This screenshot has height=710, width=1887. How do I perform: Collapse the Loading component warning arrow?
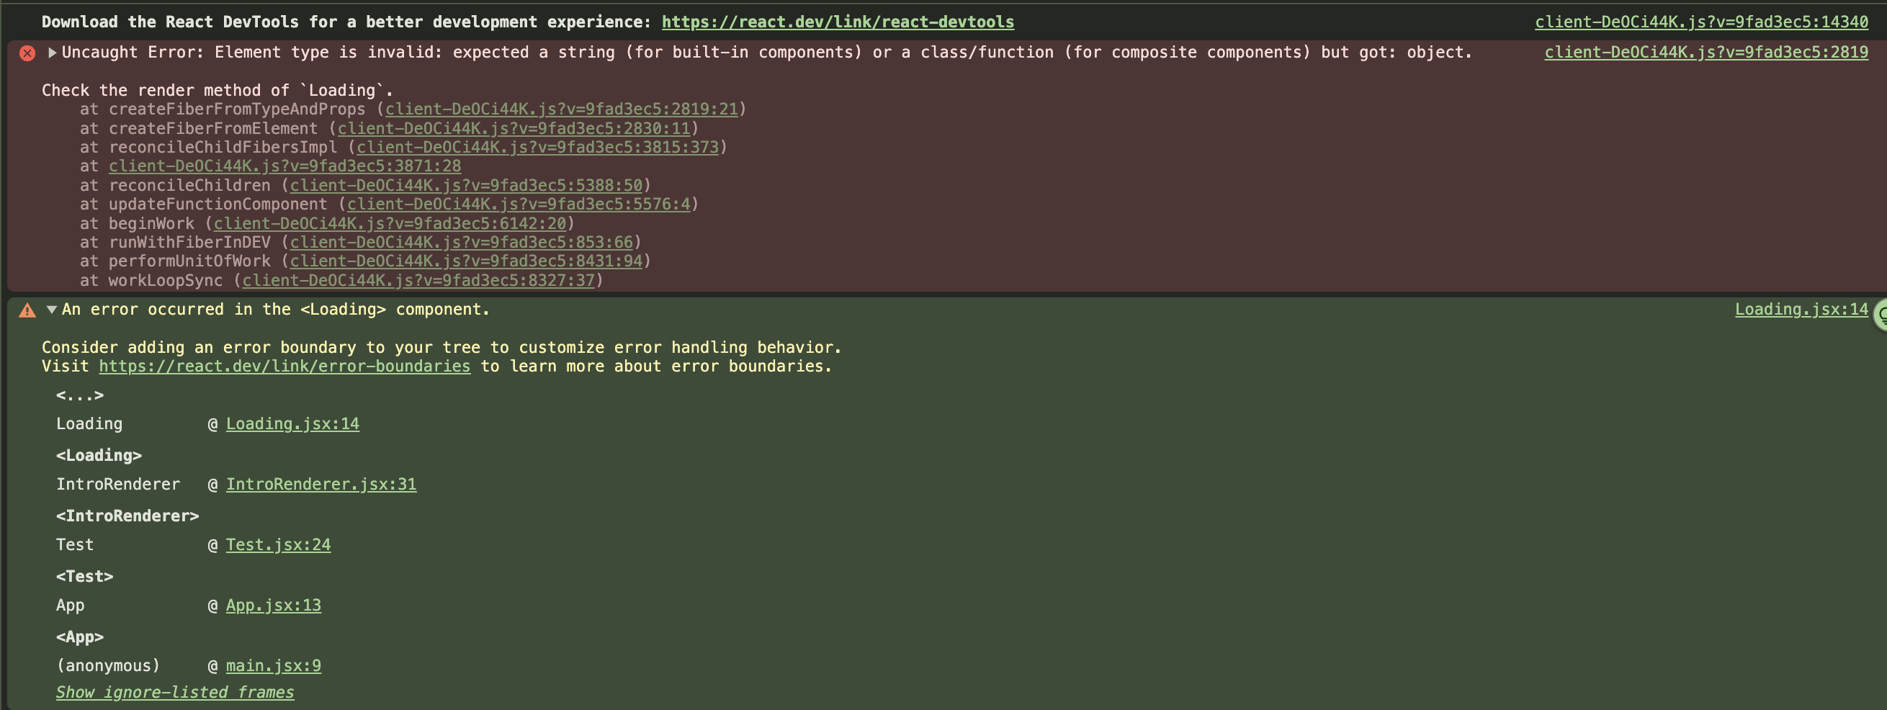tap(52, 310)
